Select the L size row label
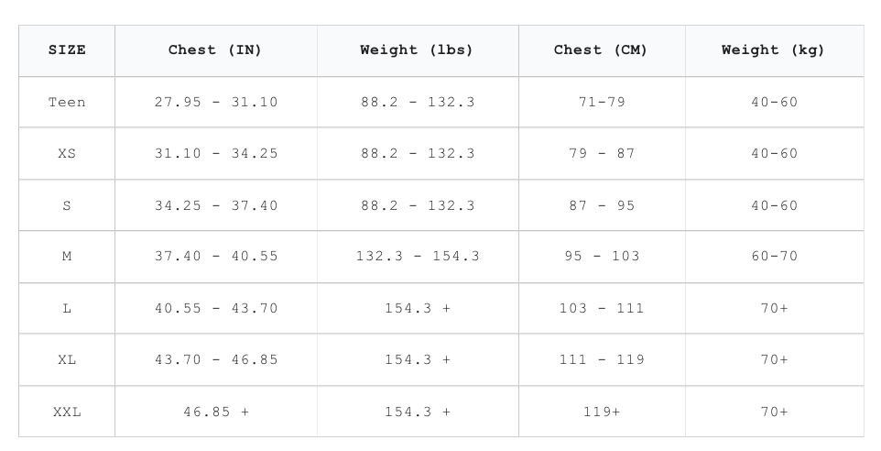The image size is (881, 451). click(x=67, y=308)
